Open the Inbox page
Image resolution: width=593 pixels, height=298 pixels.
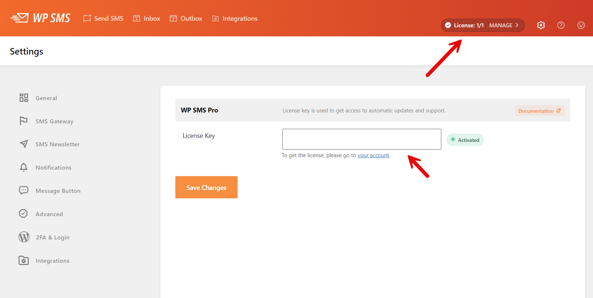tap(147, 19)
